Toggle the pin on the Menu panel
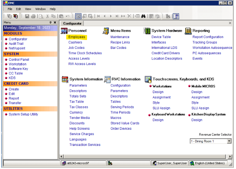Image resolution: width=236 pixels, height=169 pixels. tap(51, 22)
